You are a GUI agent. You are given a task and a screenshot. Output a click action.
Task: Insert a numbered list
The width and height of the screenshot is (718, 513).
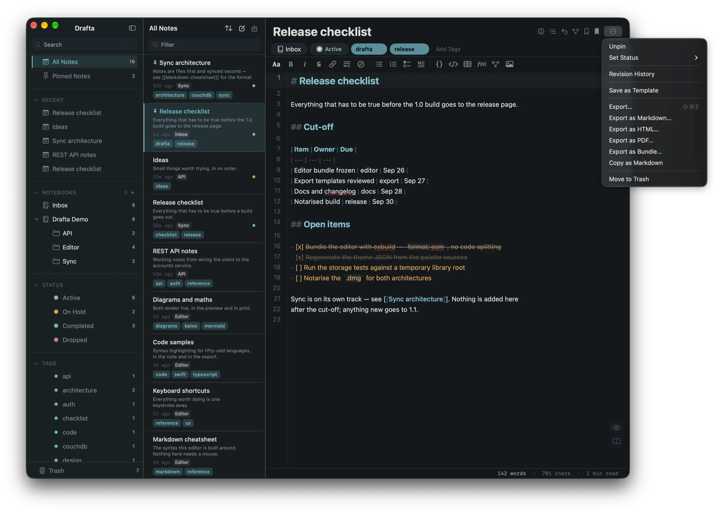pos(393,64)
